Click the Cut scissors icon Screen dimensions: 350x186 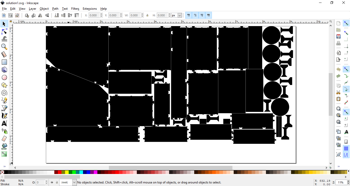point(338,92)
